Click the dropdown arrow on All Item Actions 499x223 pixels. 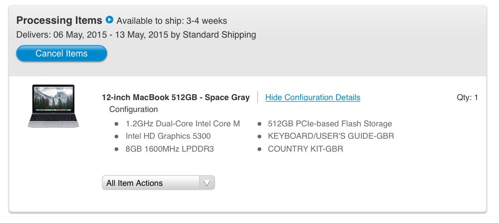click(x=207, y=183)
